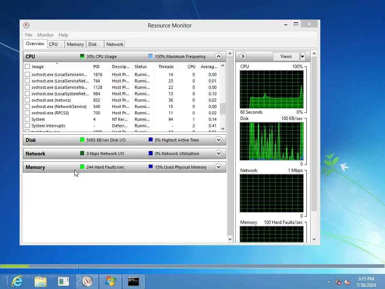Image resolution: width=385 pixels, height=289 pixels.
Task: Click process list scrollbar up arrow
Action: (x=223, y=65)
